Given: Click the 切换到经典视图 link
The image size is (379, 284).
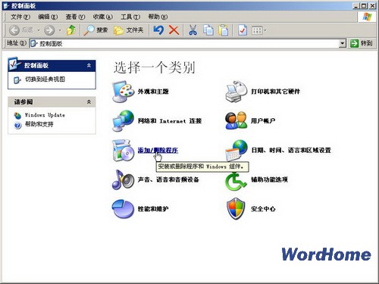Looking at the screenshot, I should (45, 80).
